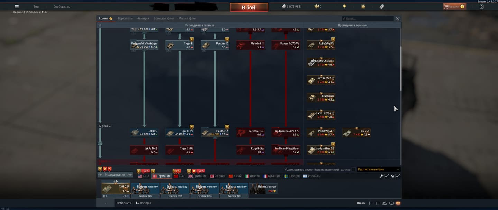
Task: Click Нанять экипаж to hire a crew
Action: pyautogui.click(x=264, y=188)
